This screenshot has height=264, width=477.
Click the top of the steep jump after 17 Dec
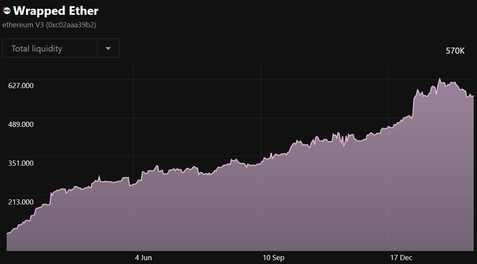[x=418, y=90]
